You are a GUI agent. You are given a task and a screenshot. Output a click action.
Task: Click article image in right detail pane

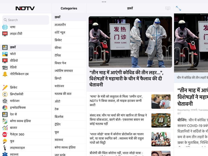pyautogui.click(x=191, y=43)
